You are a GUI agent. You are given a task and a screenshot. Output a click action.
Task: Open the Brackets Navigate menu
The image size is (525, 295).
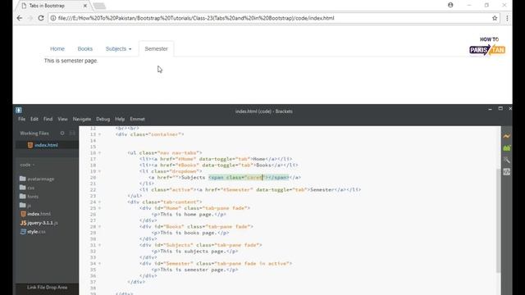[82, 119]
